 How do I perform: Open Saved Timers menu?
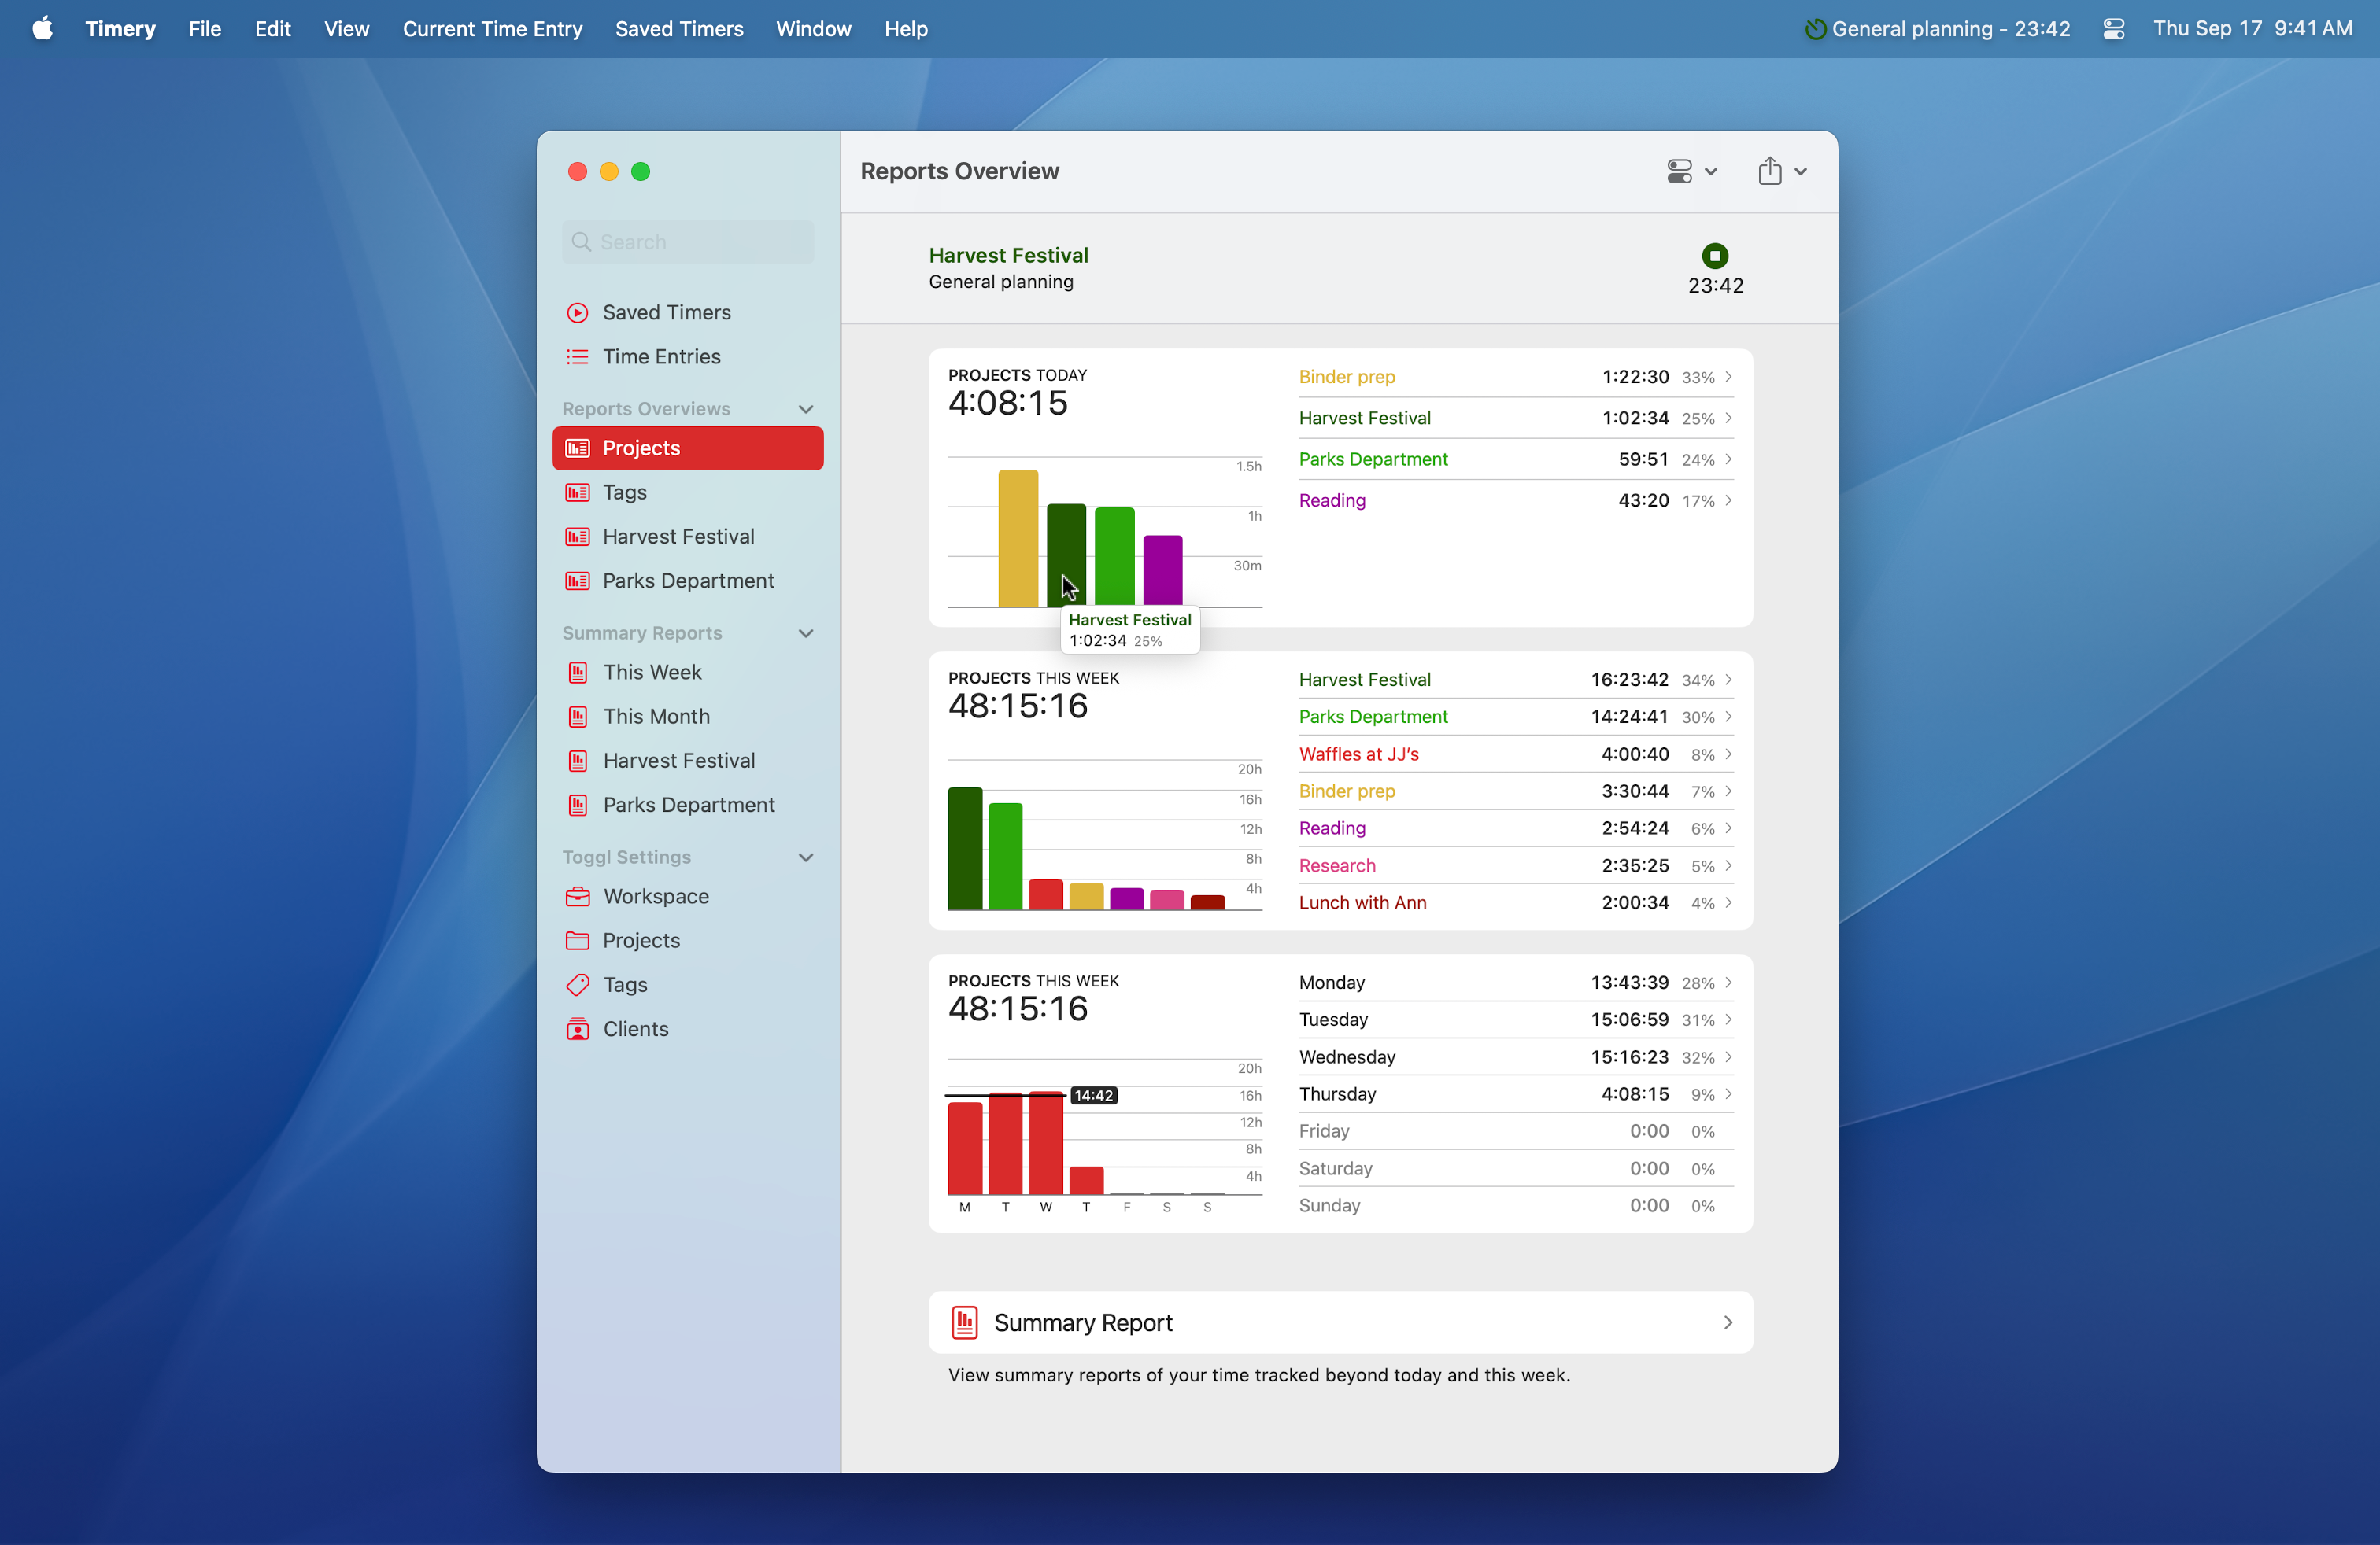(x=679, y=29)
